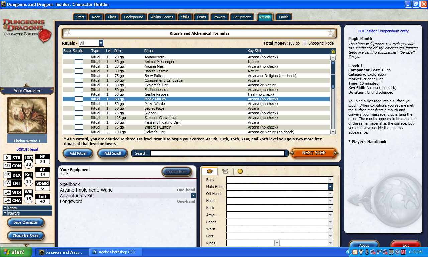
Task: Click the orange S tray icon
Action: click(x=355, y=252)
